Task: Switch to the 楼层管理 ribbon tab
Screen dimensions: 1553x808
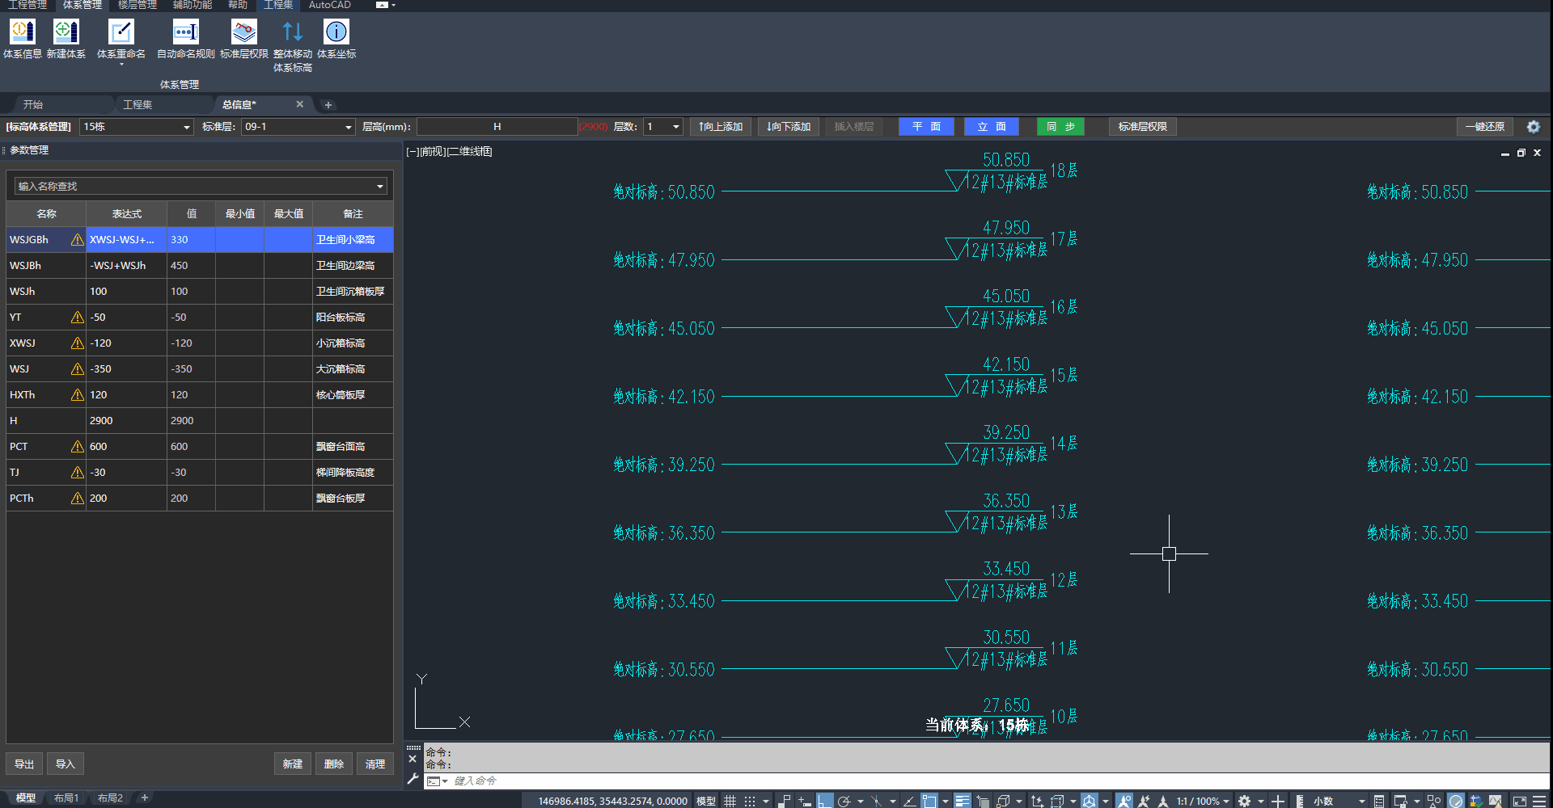Action: coord(137,5)
